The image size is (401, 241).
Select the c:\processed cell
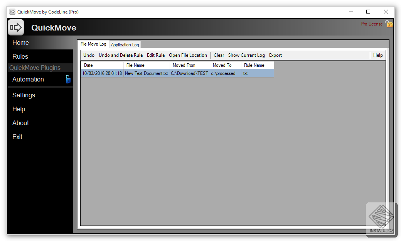coord(226,73)
